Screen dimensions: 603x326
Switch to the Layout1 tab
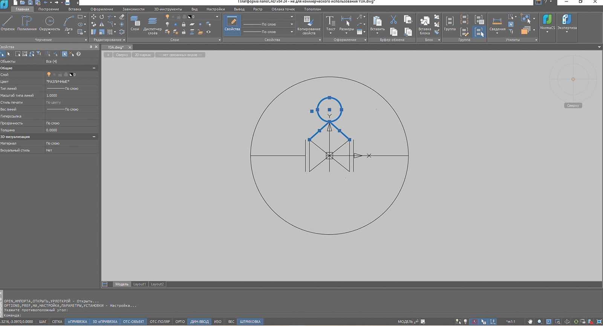coord(139,284)
